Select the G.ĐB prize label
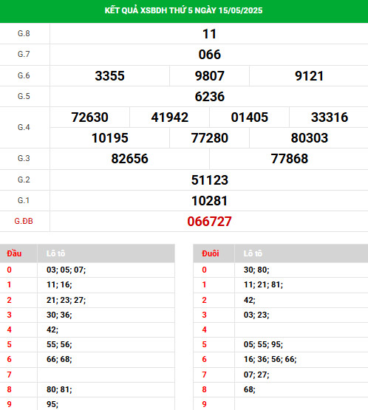The width and height of the screenshot is (368, 410). pyautogui.click(x=24, y=221)
